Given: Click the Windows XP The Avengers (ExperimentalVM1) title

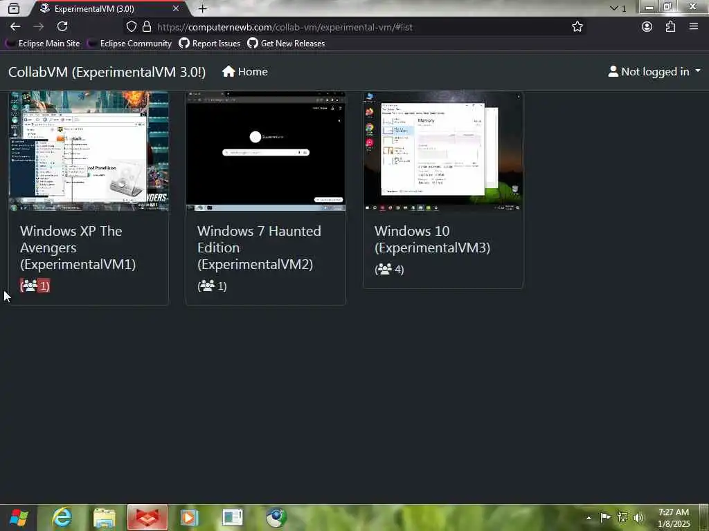Looking at the screenshot, I should point(78,248).
